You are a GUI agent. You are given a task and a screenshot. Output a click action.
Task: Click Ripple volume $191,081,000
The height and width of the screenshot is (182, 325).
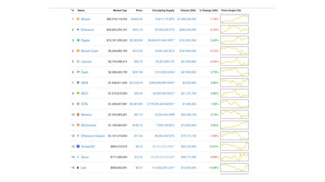coord(188,40)
